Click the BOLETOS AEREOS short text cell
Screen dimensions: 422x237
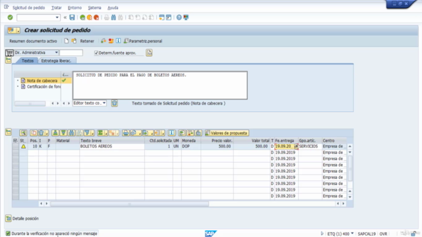(112, 146)
